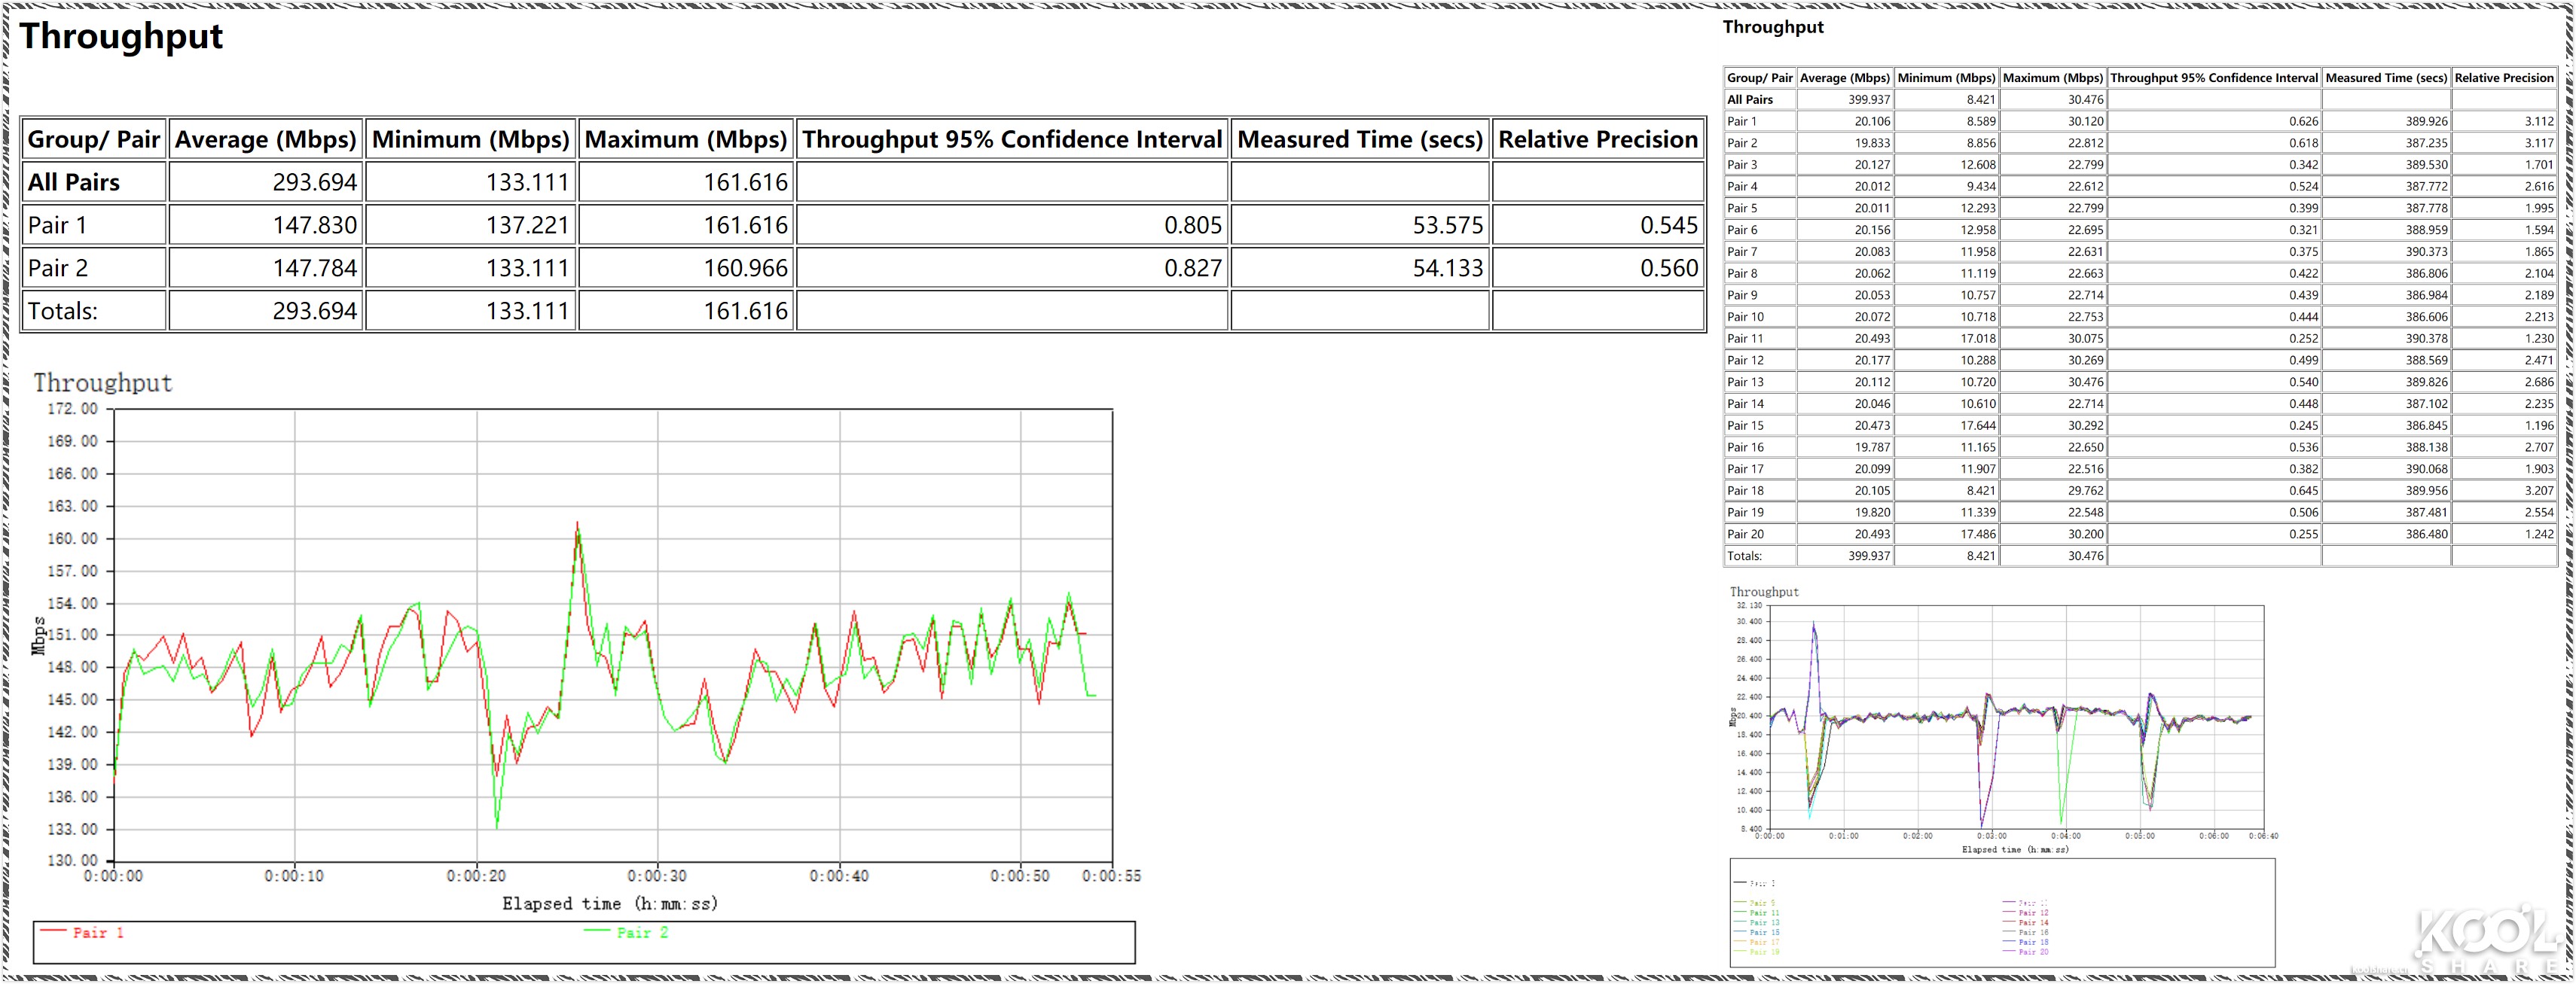The height and width of the screenshot is (984, 2576).
Task: Click the small 'Throughput' heading on right
Action: [x=1772, y=27]
